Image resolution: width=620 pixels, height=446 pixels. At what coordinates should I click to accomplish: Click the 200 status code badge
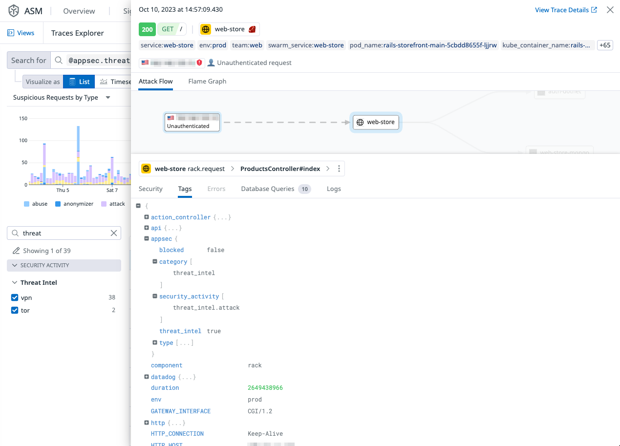pos(147,29)
